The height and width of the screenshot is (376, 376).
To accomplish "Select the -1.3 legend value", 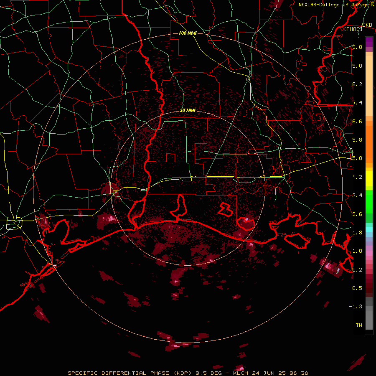I will coord(356,307).
